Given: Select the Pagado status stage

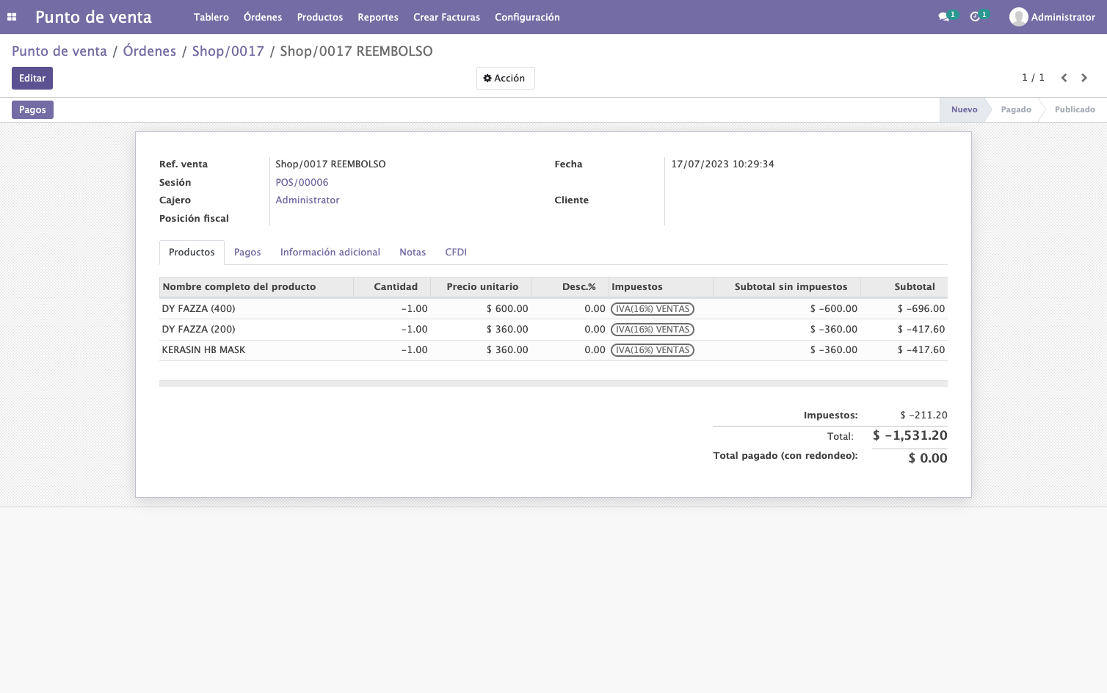Looking at the screenshot, I should 1016,109.
